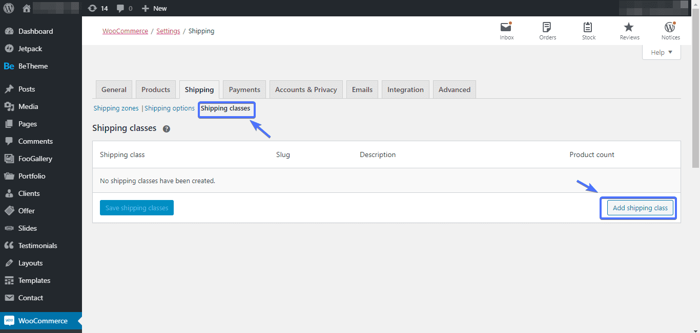Screen dimensions: 700x333
Task: Go to Shipping zones sub-section
Action: (116, 108)
